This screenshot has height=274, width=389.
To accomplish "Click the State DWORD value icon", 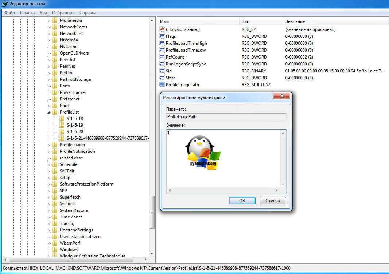I will click(x=162, y=78).
